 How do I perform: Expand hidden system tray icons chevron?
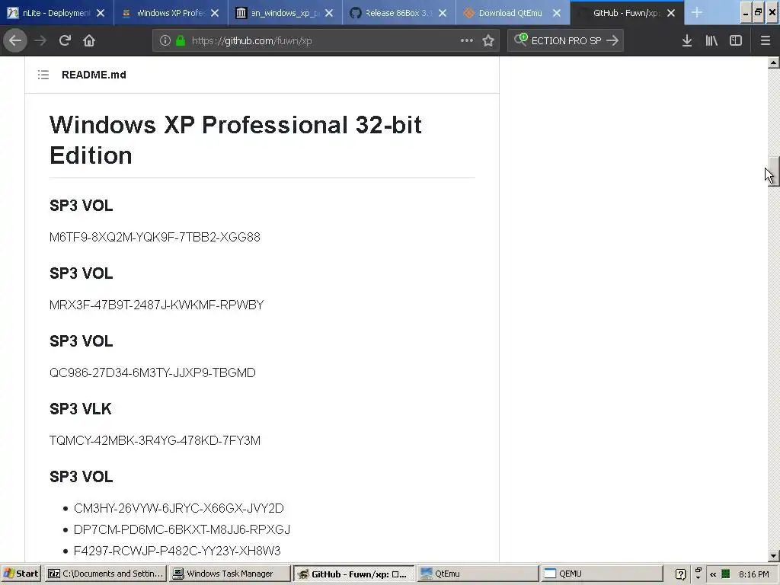click(713, 574)
